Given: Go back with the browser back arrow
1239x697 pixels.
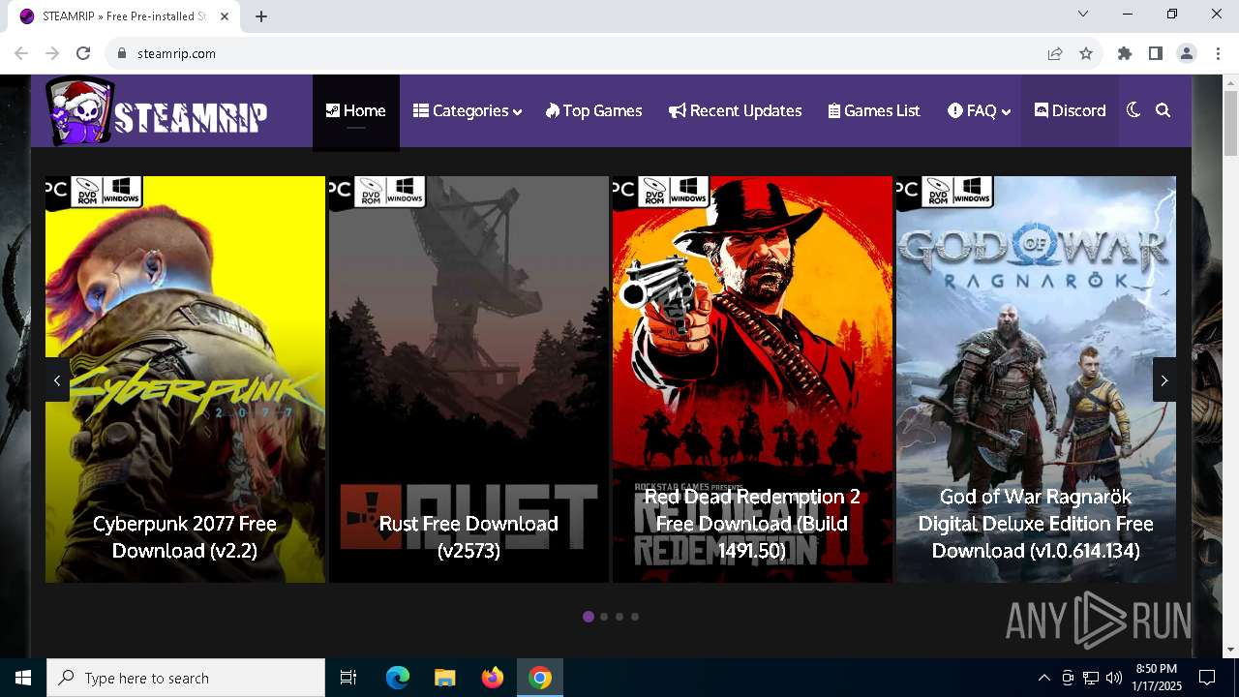Looking at the screenshot, I should coord(21,53).
